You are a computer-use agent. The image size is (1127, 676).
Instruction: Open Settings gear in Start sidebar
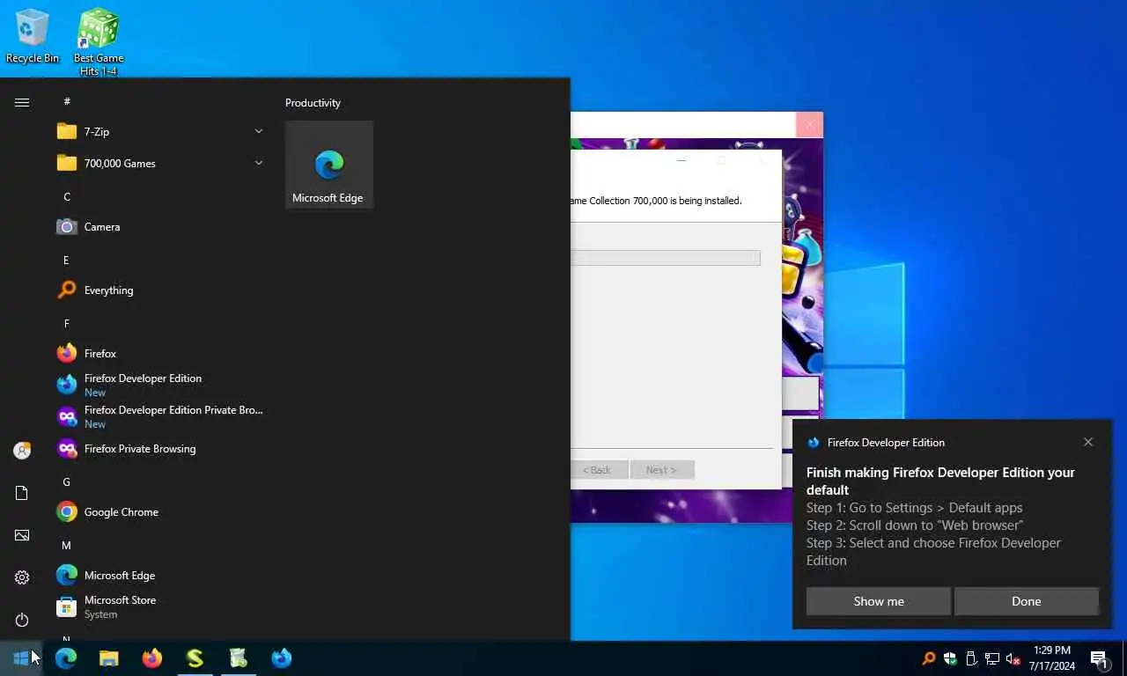[x=22, y=577]
